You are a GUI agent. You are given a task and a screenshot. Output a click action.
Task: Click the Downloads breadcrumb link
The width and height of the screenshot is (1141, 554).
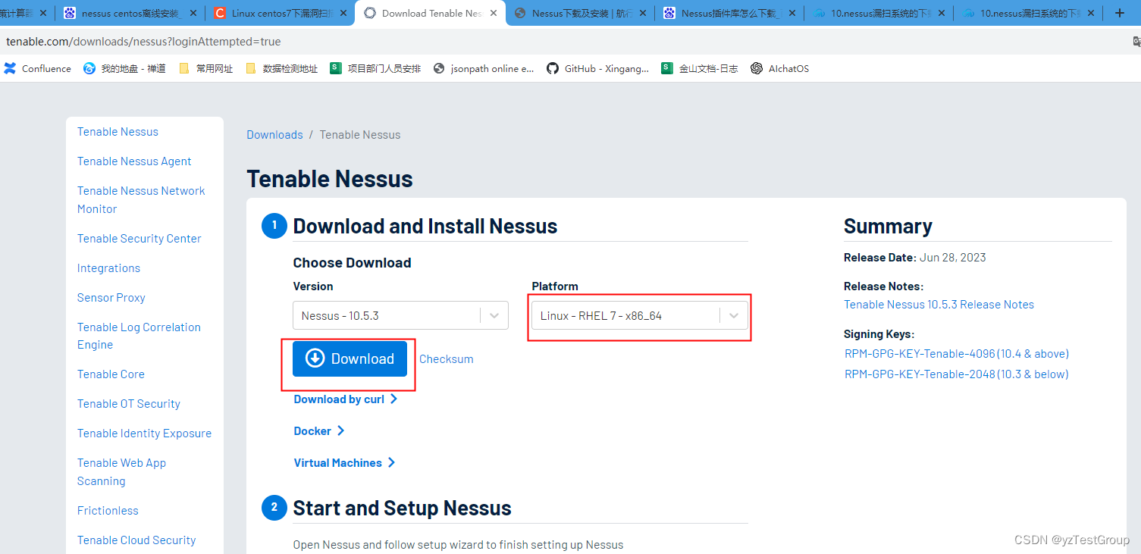point(274,135)
